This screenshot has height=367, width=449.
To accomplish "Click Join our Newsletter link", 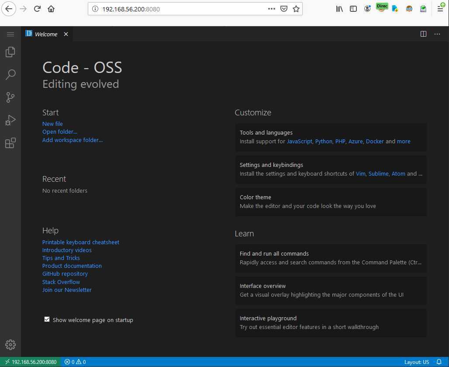I will click(67, 290).
